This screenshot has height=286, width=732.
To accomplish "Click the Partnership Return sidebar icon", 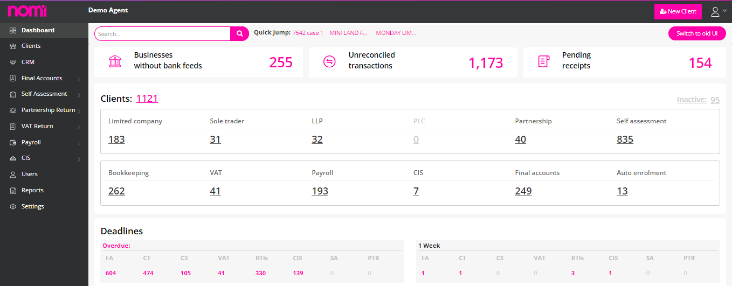I will pyautogui.click(x=13, y=110).
